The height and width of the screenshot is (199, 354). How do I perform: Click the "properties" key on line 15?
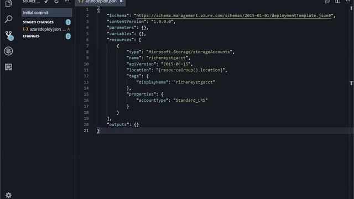(x=142, y=94)
